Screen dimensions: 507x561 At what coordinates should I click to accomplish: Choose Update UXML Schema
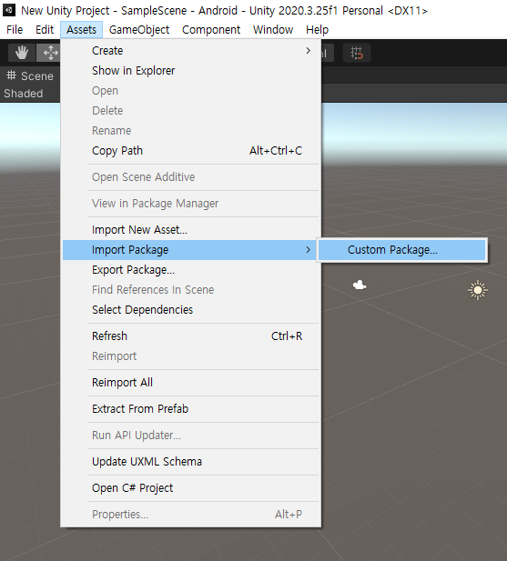pyautogui.click(x=191, y=462)
